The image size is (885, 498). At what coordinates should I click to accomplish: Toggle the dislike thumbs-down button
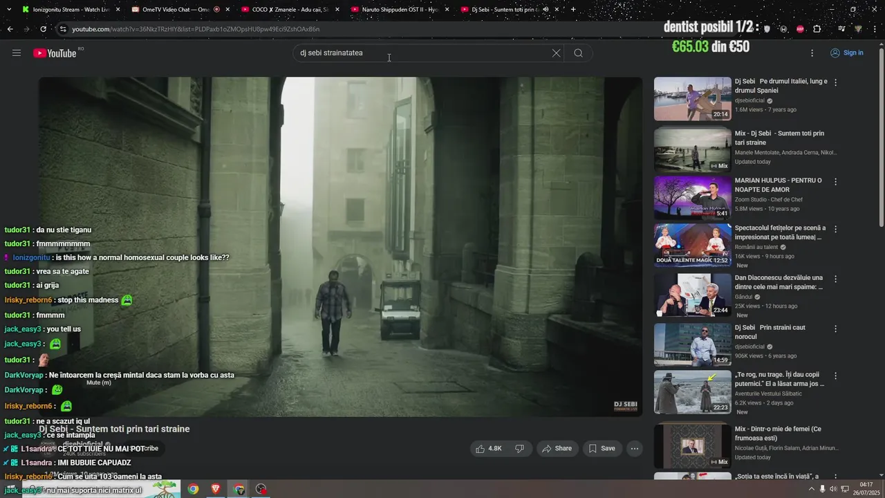coord(519,448)
